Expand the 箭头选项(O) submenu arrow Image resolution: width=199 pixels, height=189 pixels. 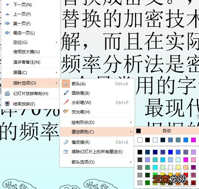click(x=131, y=162)
